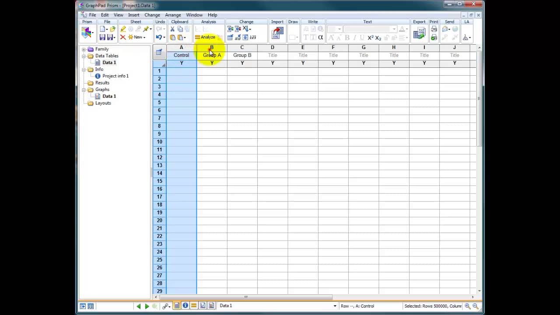Open the Edit menu
560x315 pixels.
click(x=105, y=15)
